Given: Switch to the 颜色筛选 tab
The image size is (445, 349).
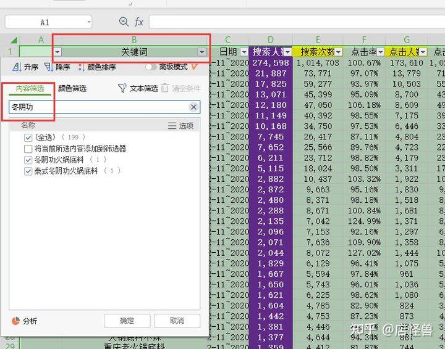Looking at the screenshot, I should (x=72, y=89).
